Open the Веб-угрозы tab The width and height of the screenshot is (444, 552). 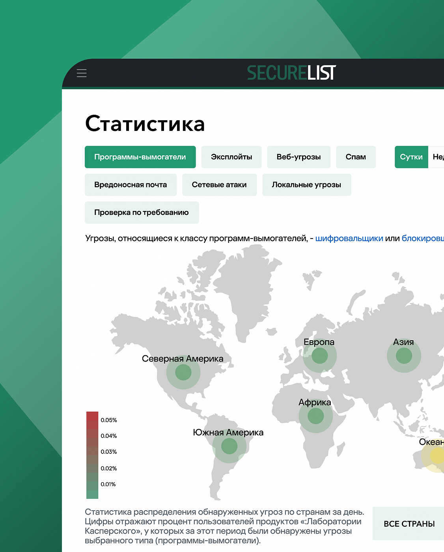tap(298, 157)
